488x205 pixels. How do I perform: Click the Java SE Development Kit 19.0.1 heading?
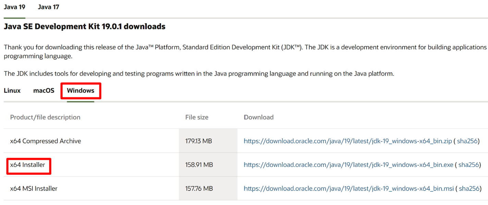pyautogui.click(x=85, y=26)
